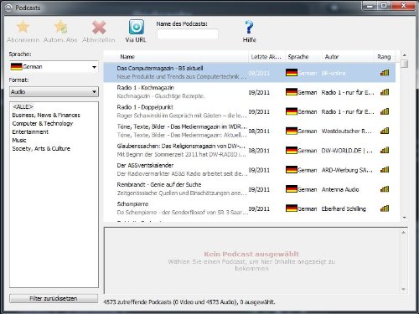Maximize the Podcasts window

tap(384, 5)
